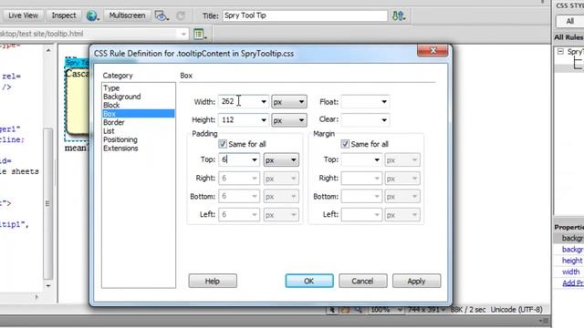Click the height property in Properties list
Viewport: 584px width, 328px height.
tap(572, 261)
